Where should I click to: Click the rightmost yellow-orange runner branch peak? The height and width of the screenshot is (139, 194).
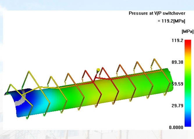[x=154, y=59]
